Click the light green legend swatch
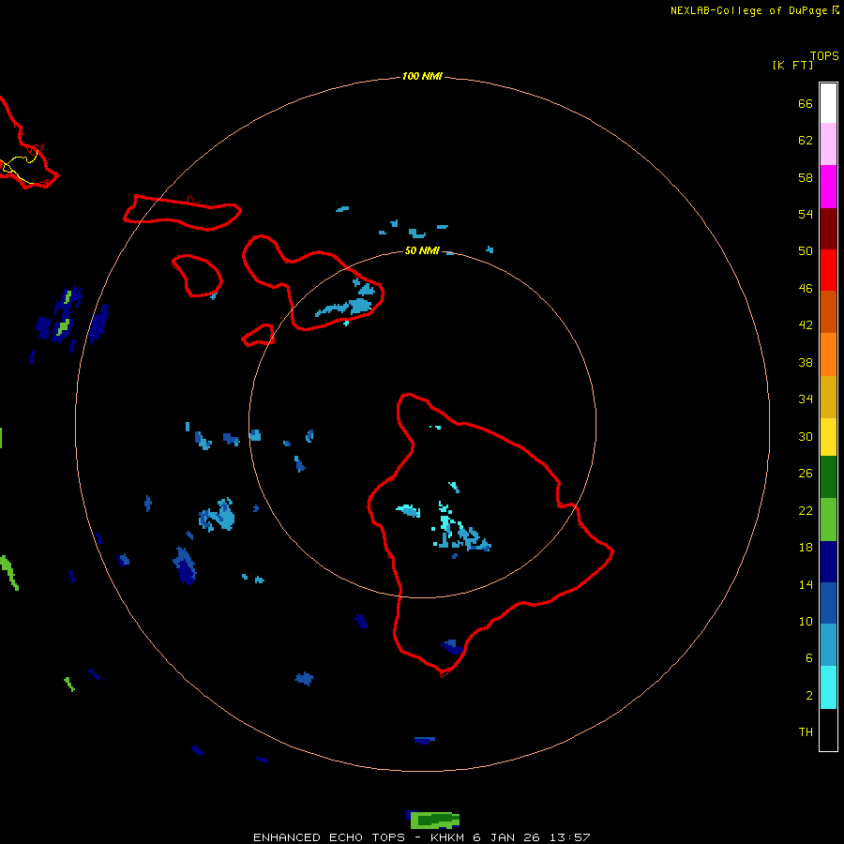The width and height of the screenshot is (844, 844). 828,520
